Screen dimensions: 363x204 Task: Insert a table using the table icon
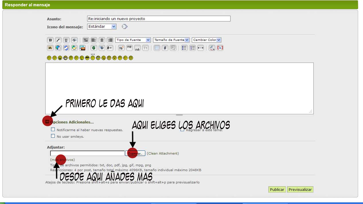(x=157, y=48)
